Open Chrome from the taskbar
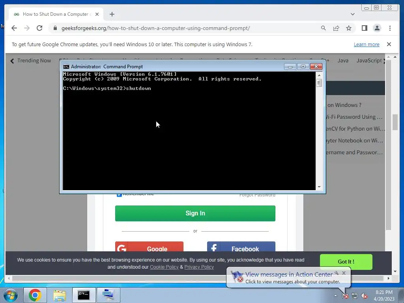404x303 pixels. [x=35, y=295]
